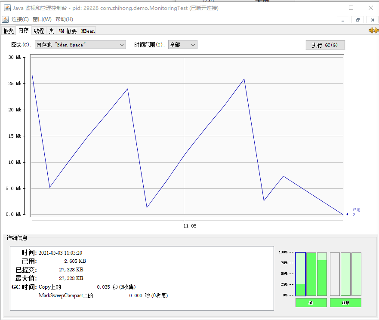
Task: Click the 已用 legend marker on chart
Action: 354,212
